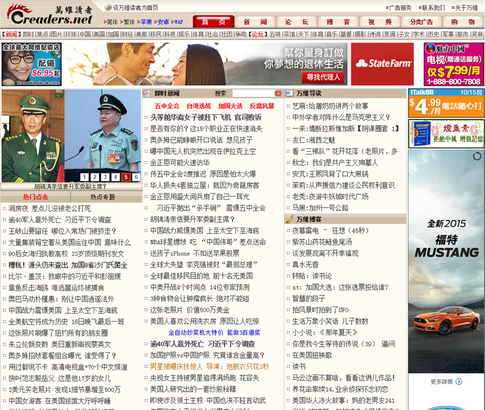Click the 即时新闻 section header icon
The width and height of the screenshot is (485, 410).
coord(147,93)
